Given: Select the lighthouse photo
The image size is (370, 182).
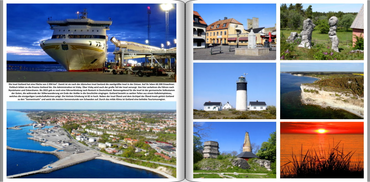Looking at the screenshot, I should tap(234, 91).
